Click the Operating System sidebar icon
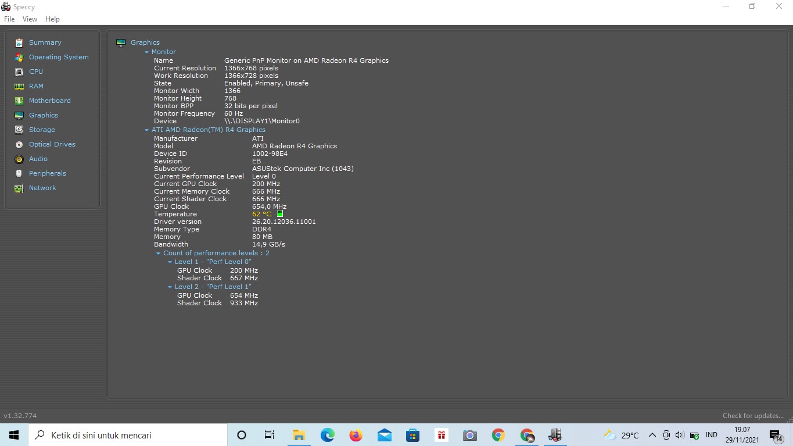The width and height of the screenshot is (793, 446). [x=19, y=57]
